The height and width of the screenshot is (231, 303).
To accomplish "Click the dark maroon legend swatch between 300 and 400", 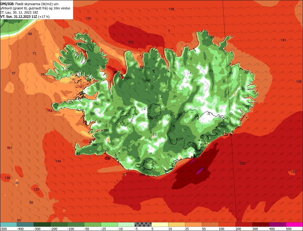I will [261, 224].
